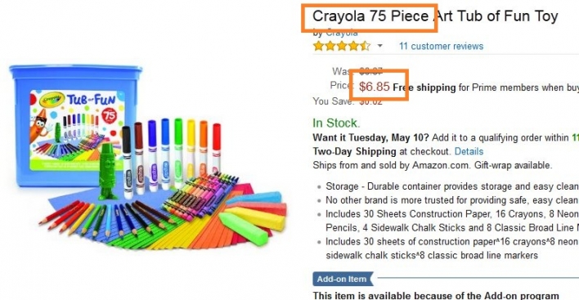This screenshot has height=300, width=579.
Task: Click the green crayon figure in the image
Action: [x=107, y=172]
